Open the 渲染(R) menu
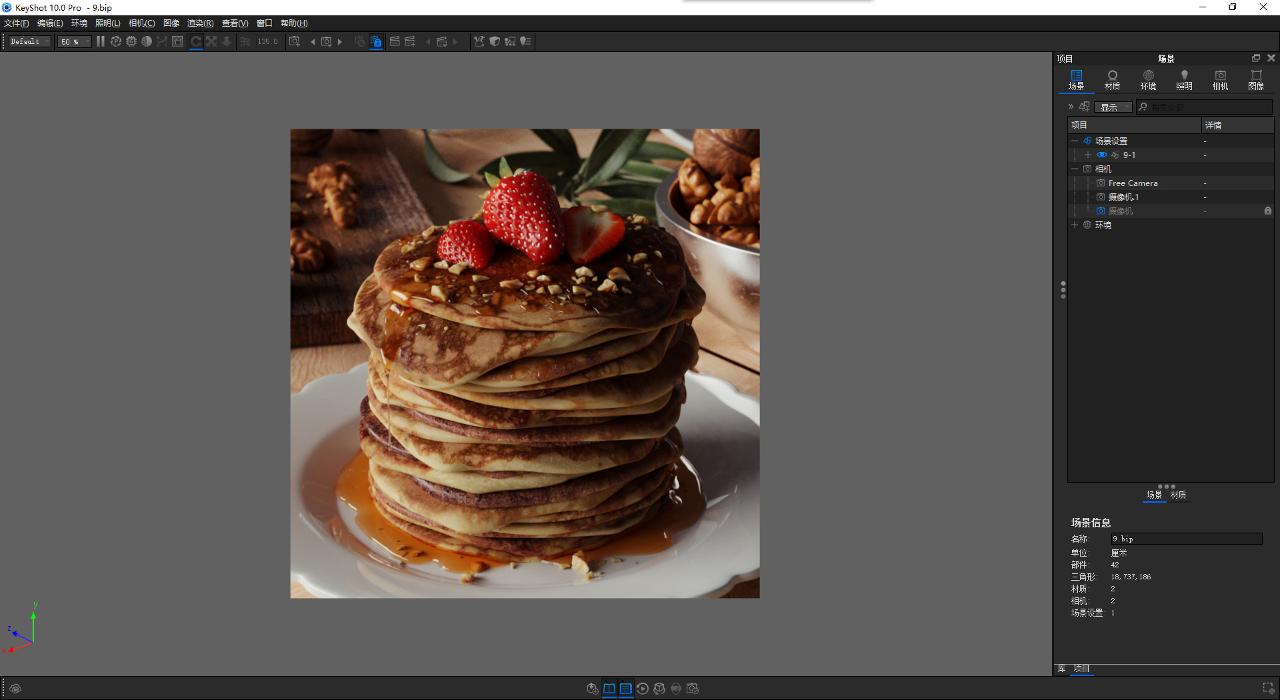The image size is (1280, 700). (199, 23)
